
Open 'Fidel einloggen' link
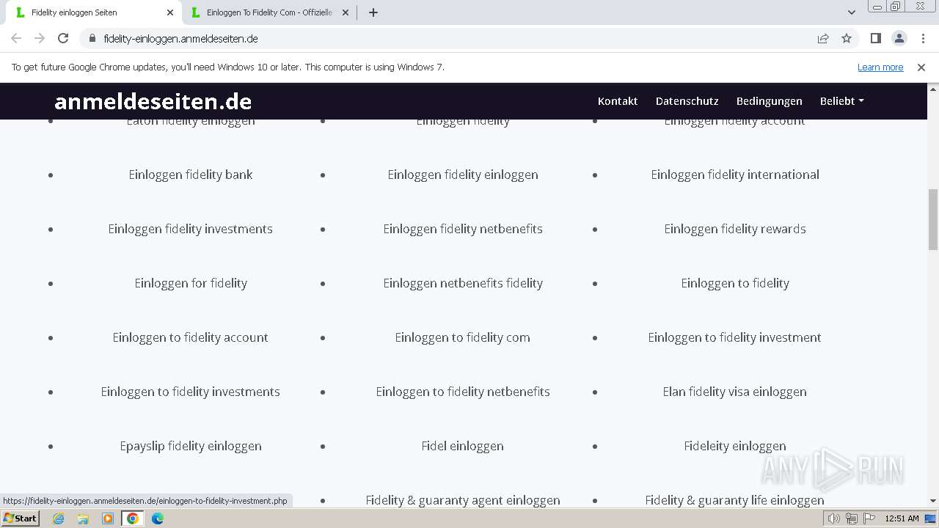tap(463, 446)
